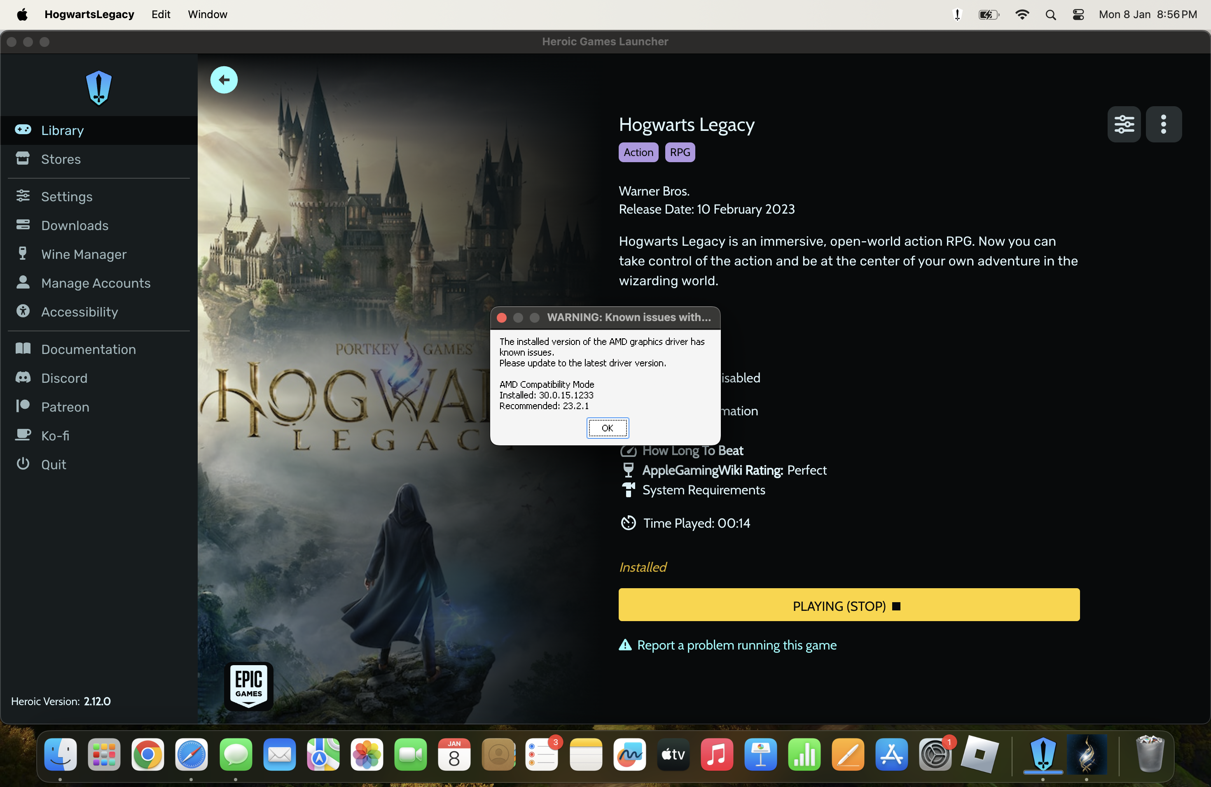Screen dimensions: 1211x787
Task: Click Report a problem running this game
Action: pyautogui.click(x=727, y=645)
